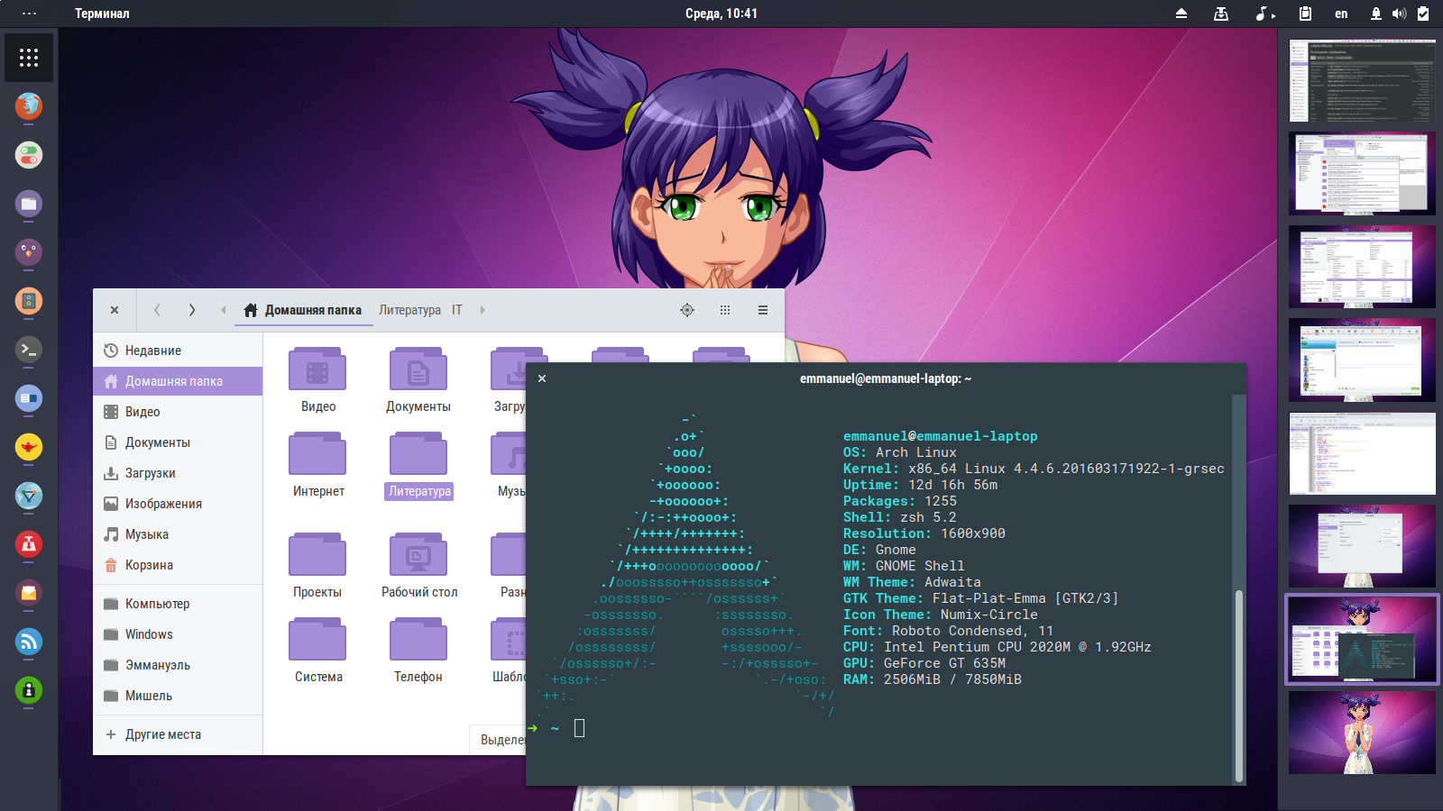Launch the globe browser dock icon
1443x811 pixels.
tap(29, 496)
